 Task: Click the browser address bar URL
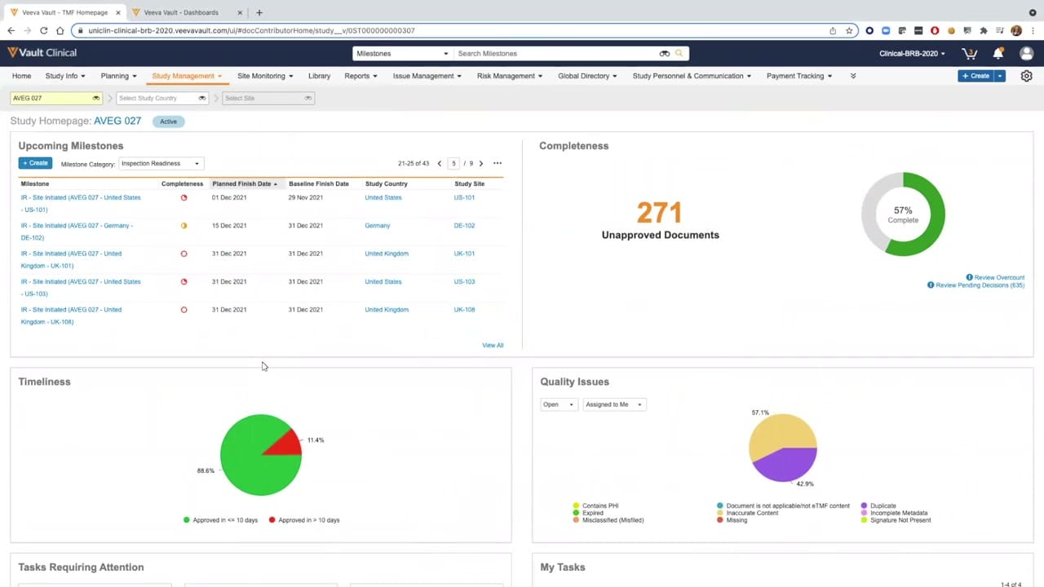251,30
